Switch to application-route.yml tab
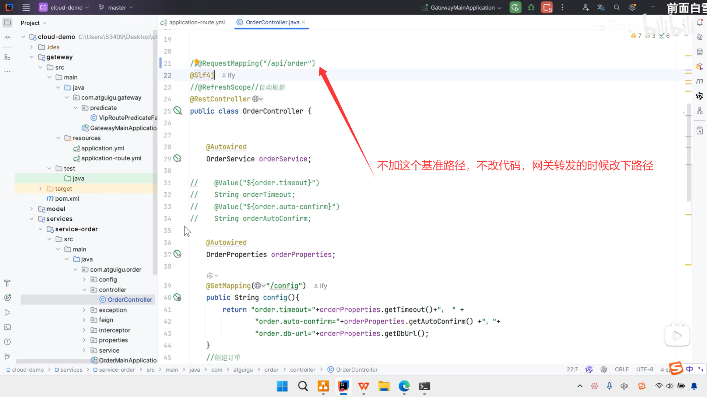This screenshot has width=707, height=397. [196, 22]
